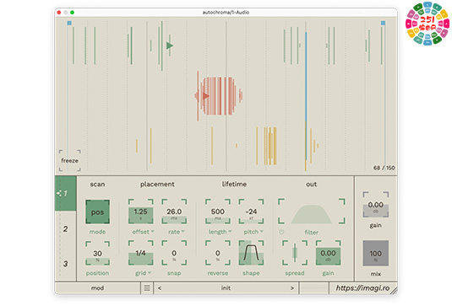Click the lifetime section label
The width and height of the screenshot is (452, 306).
[x=234, y=185]
